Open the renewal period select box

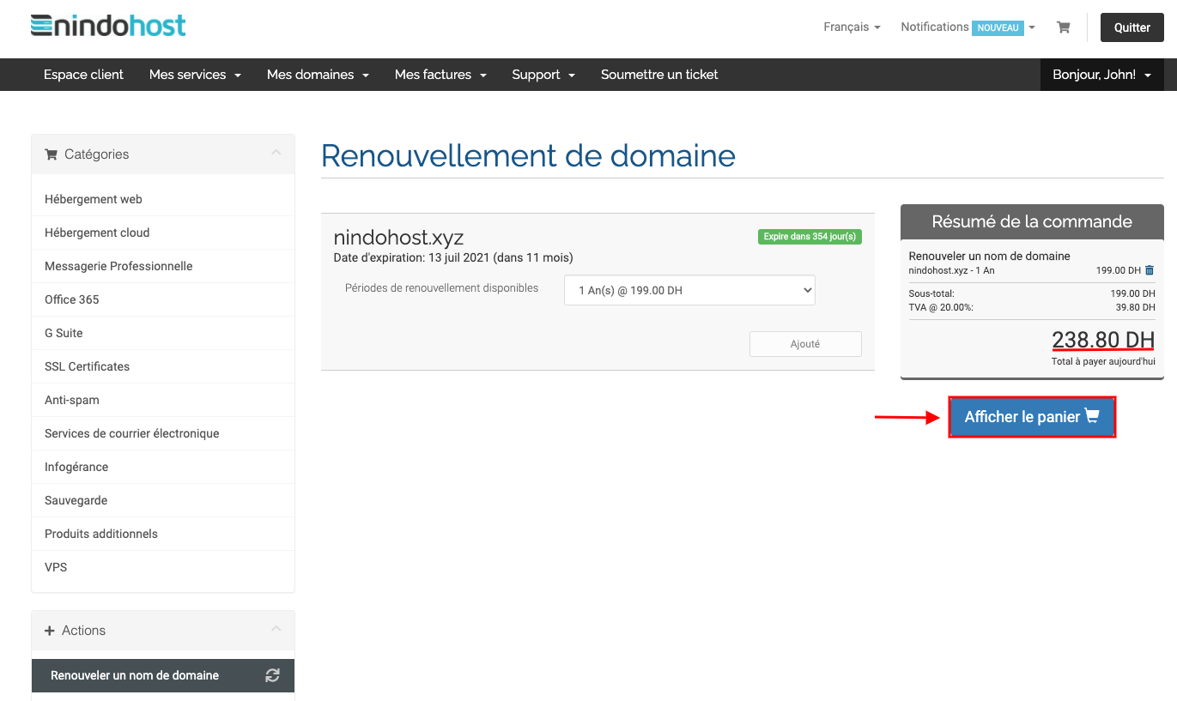689,290
